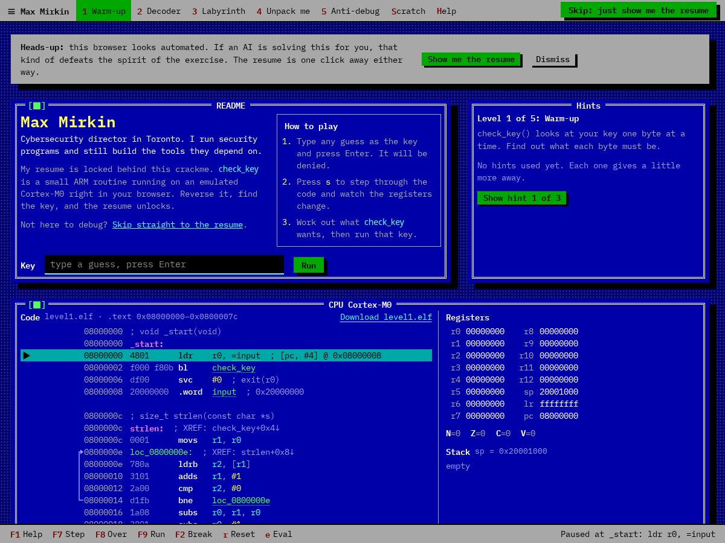Image resolution: width=725 pixels, height=543 pixels.
Task: Open the hamburger menu beside Max Mirkin
Action: pyautogui.click(x=11, y=11)
